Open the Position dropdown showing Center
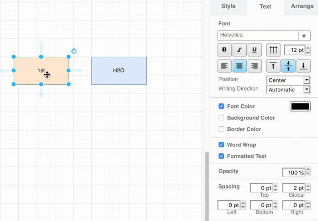 click(x=288, y=80)
